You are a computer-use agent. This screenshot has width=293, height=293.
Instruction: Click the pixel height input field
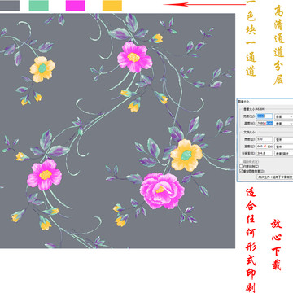click(265, 123)
